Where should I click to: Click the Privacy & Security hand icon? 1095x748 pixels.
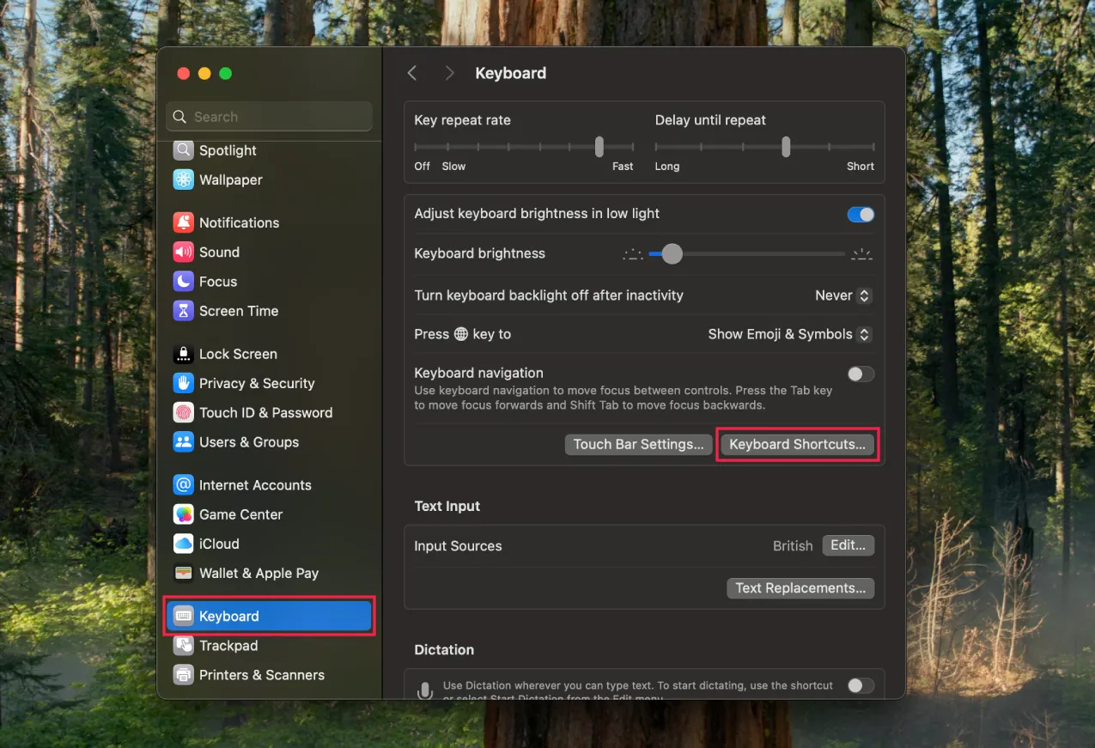(183, 383)
